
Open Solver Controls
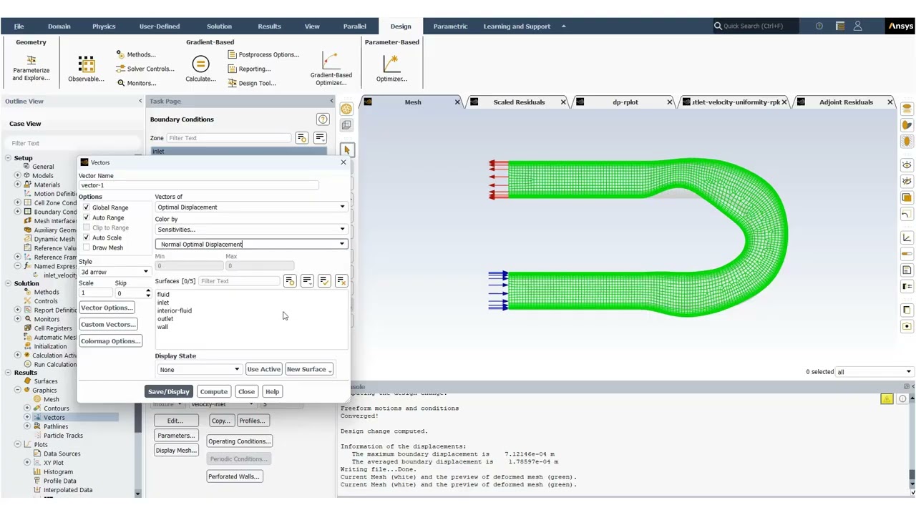click(145, 69)
